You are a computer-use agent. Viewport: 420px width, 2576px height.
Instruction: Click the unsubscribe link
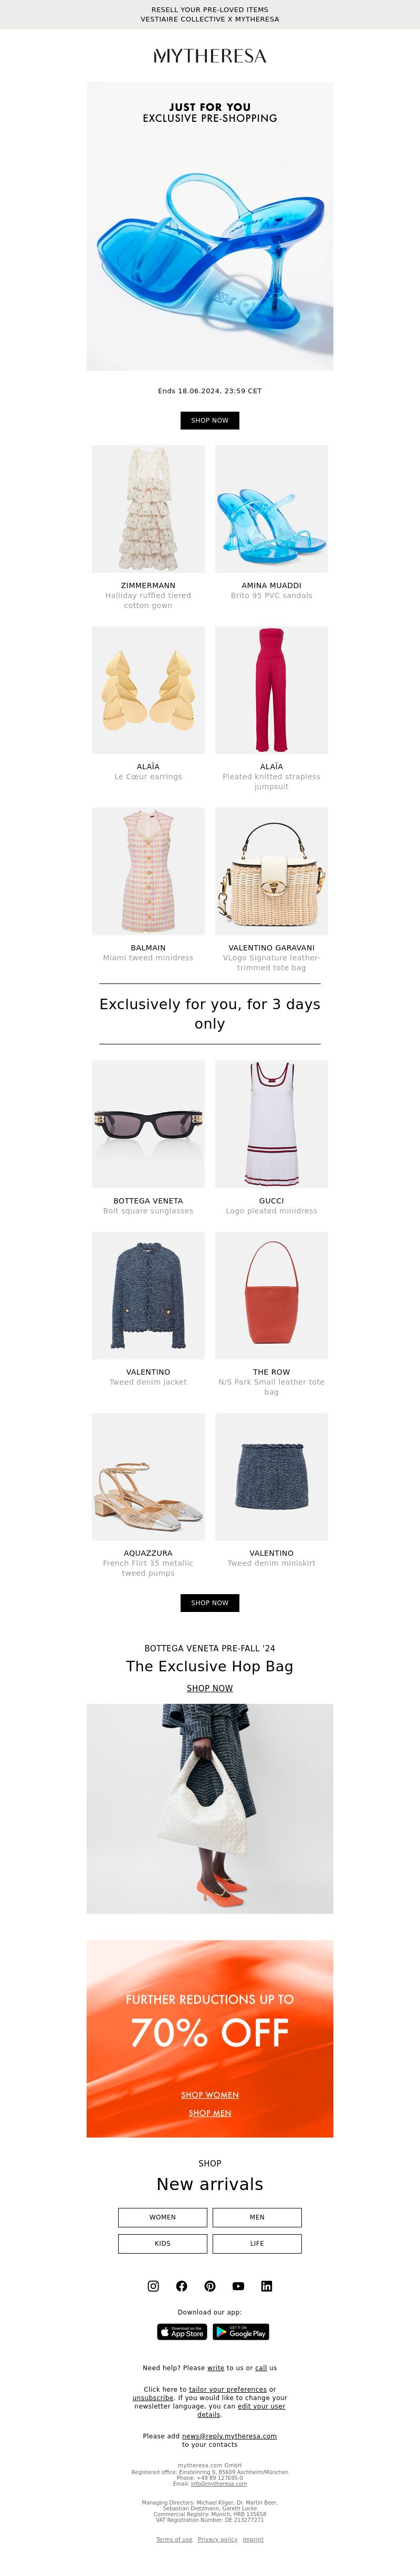pyautogui.click(x=153, y=2398)
